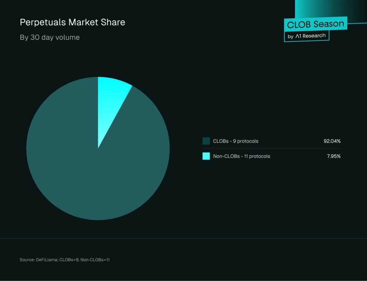Click the 7.95% value
The image size is (367, 281).
(333, 156)
